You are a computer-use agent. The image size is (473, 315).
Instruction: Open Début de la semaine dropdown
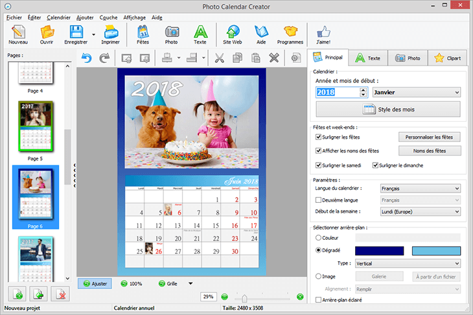(x=421, y=211)
